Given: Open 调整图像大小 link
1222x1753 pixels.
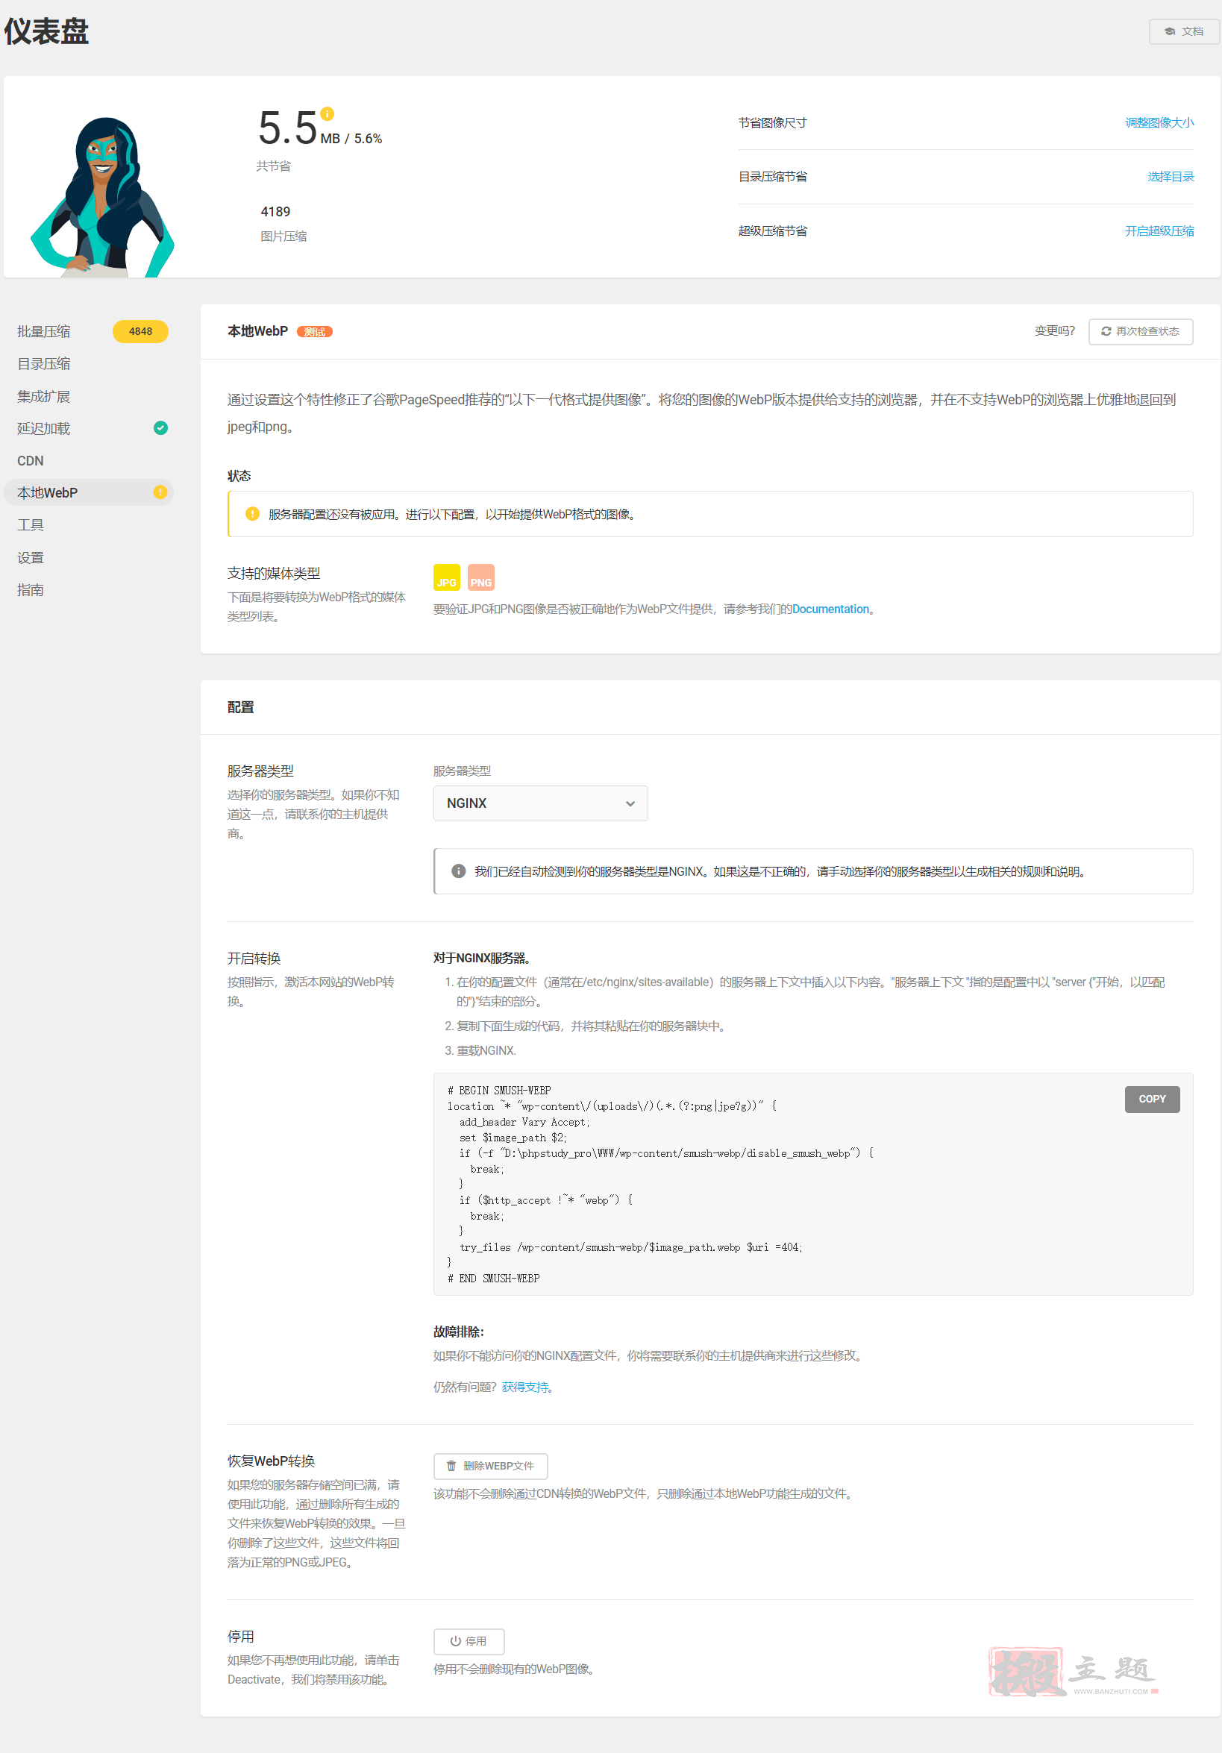Looking at the screenshot, I should tap(1159, 123).
